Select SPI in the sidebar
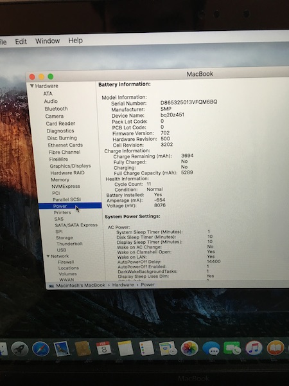The height and width of the screenshot is (386, 289). tap(59, 232)
